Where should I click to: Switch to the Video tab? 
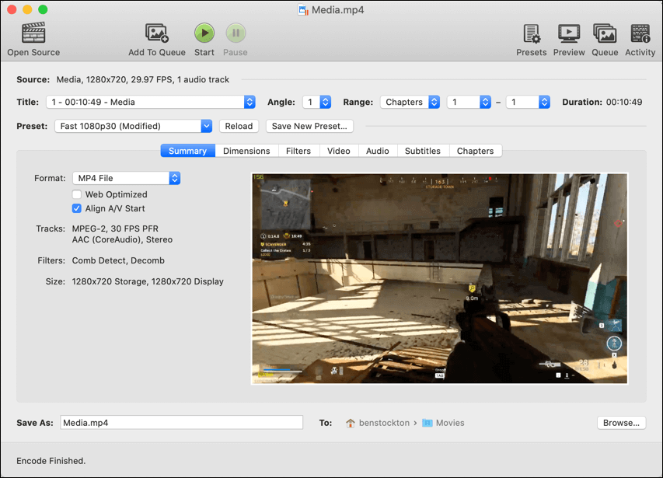pyautogui.click(x=338, y=151)
